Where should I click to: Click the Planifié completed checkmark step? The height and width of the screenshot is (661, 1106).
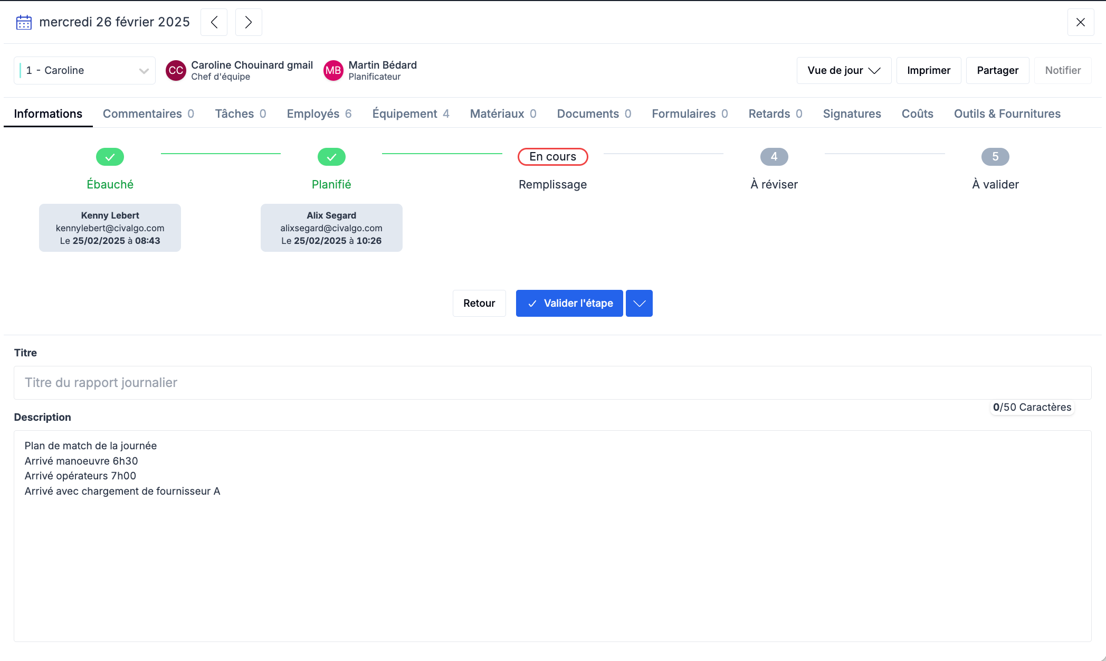coord(331,157)
